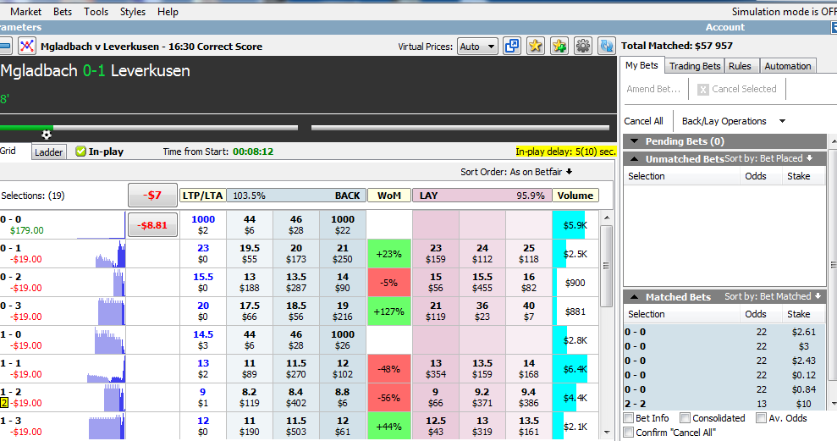The width and height of the screenshot is (837, 441).
Task: Open the Bets menu
Action: 63,12
